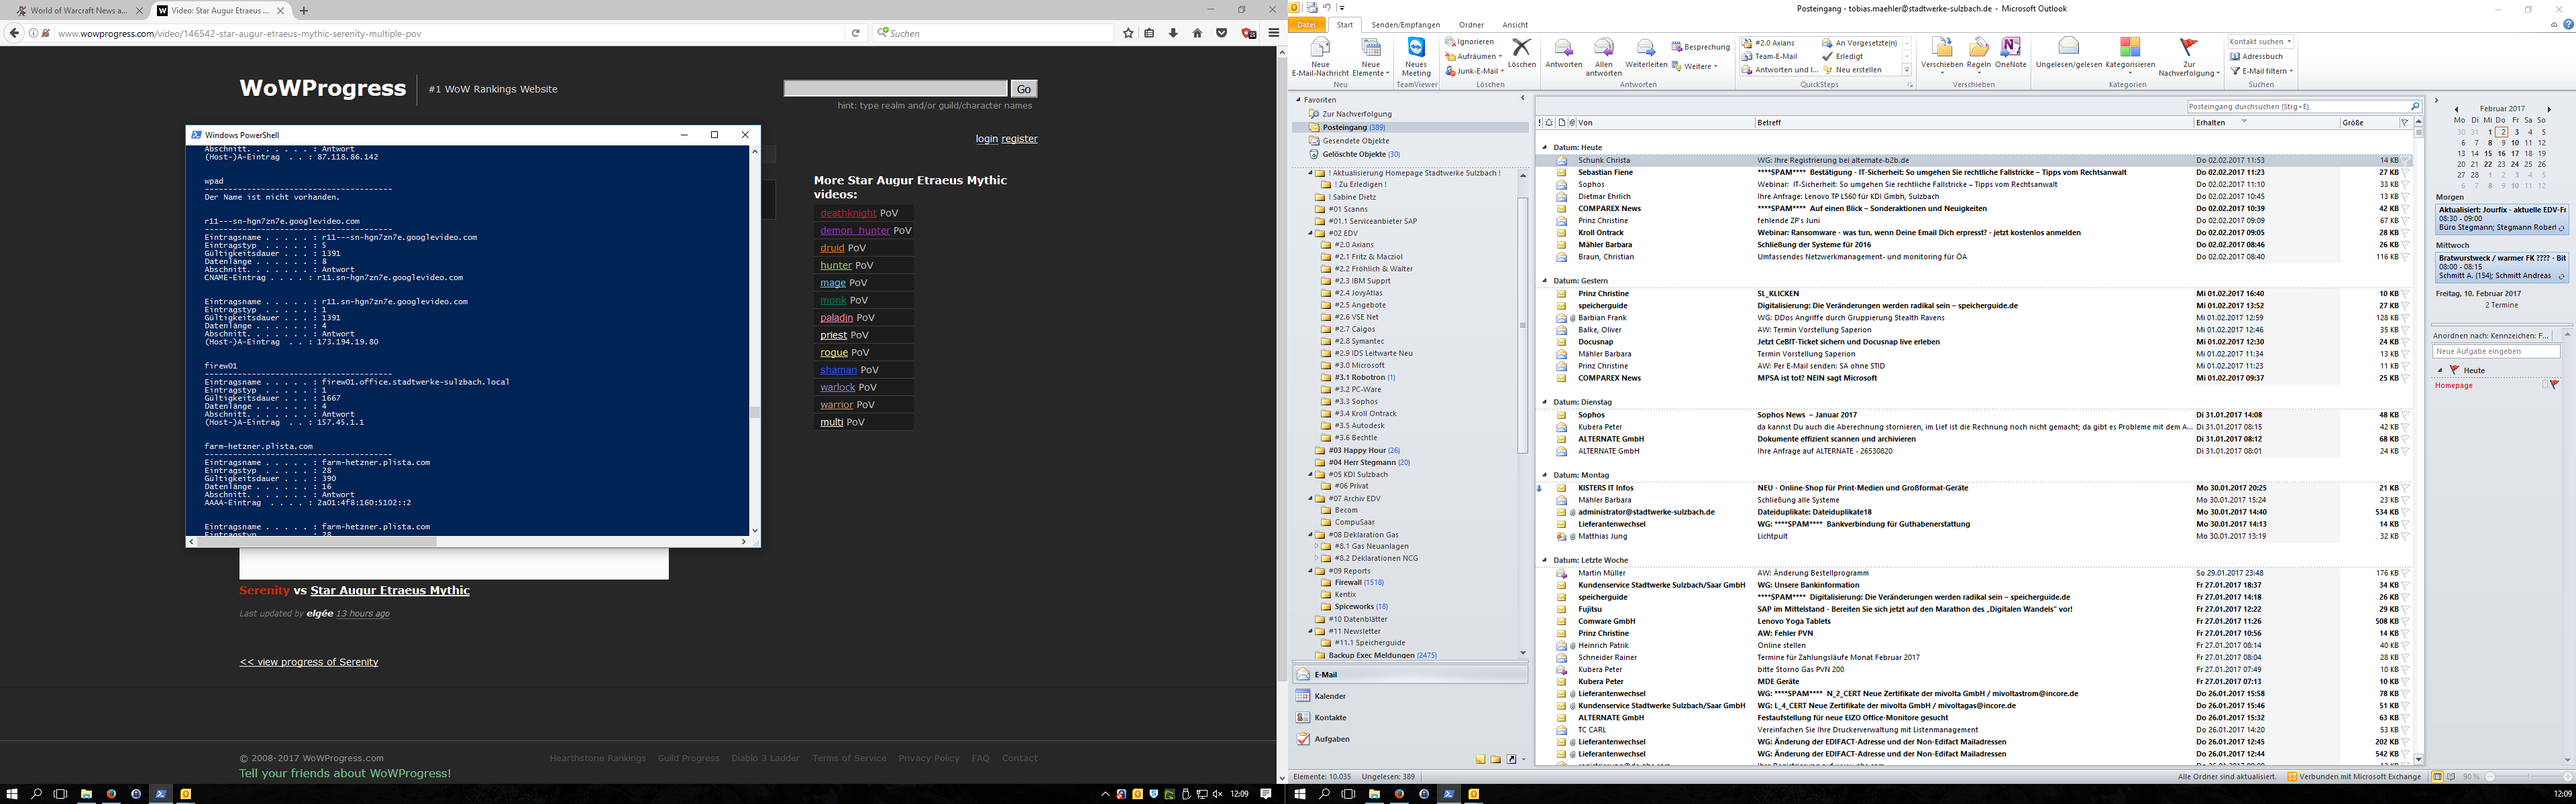Click the Go button on WoWProgress

pos(1024,89)
